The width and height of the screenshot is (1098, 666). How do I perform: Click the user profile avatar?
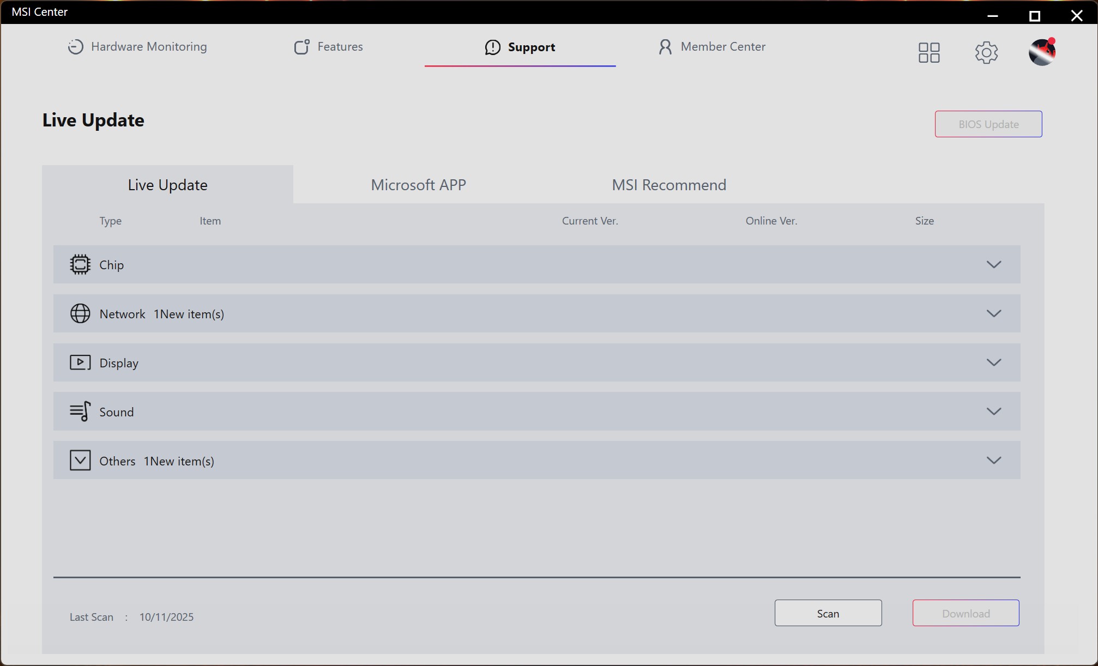pyautogui.click(x=1042, y=52)
